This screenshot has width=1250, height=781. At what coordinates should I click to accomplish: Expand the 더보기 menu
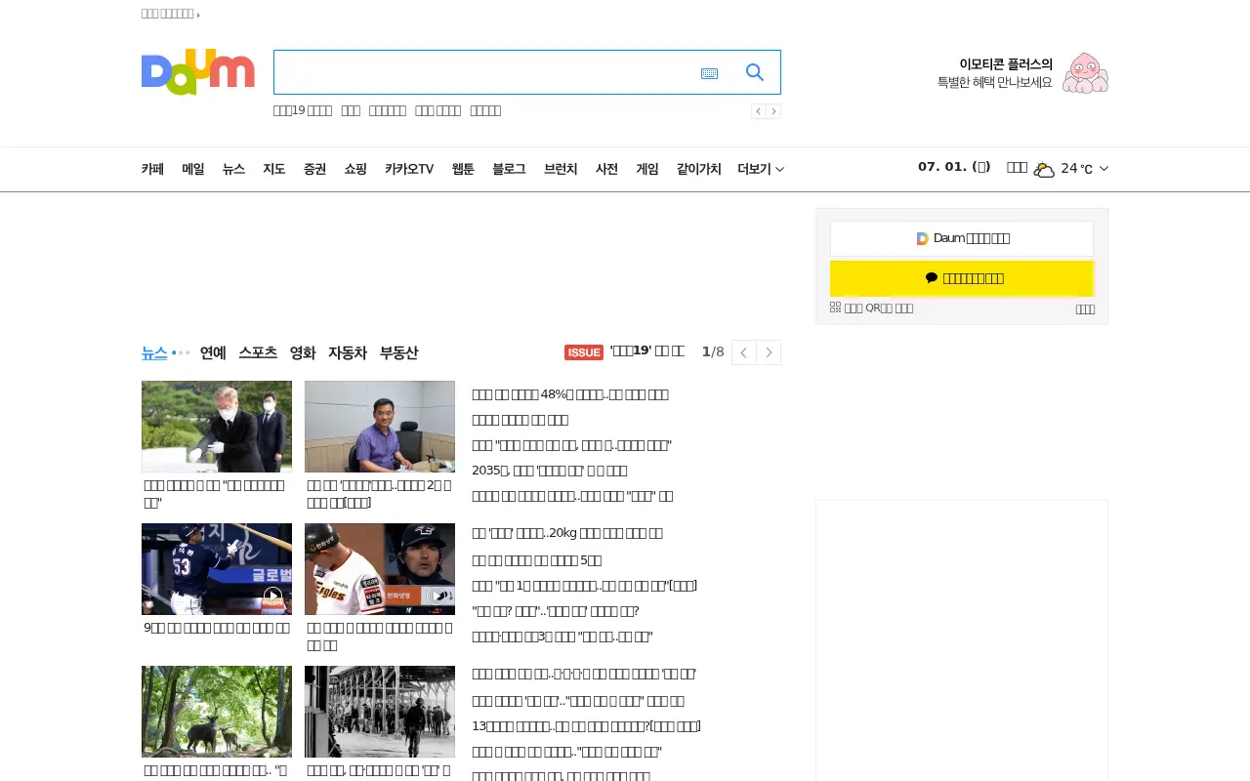tap(761, 169)
